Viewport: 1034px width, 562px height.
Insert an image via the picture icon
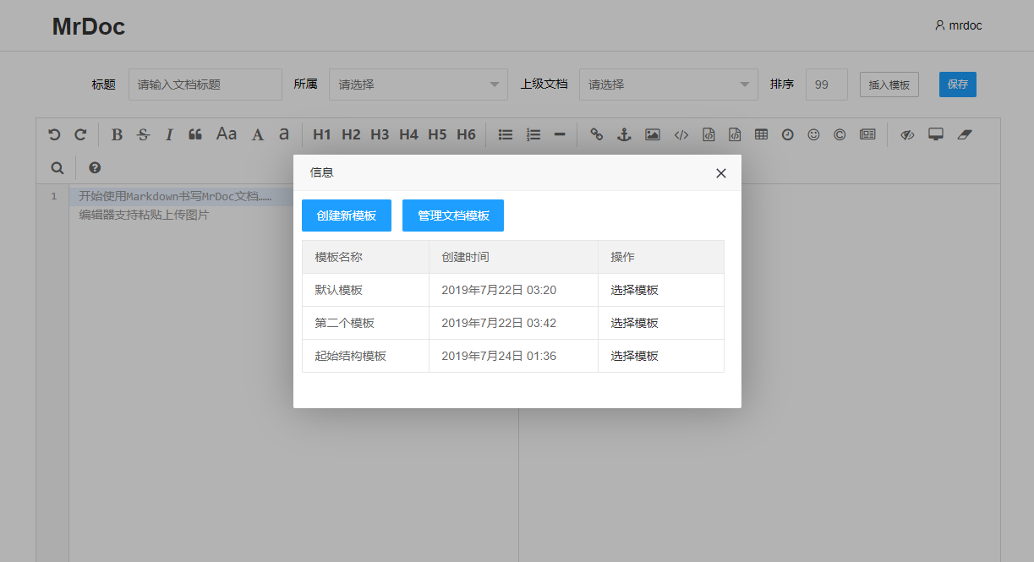tap(652, 134)
